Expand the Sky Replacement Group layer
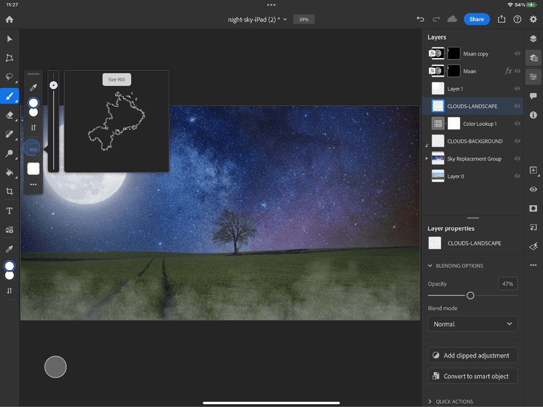The image size is (543, 407). (x=427, y=158)
